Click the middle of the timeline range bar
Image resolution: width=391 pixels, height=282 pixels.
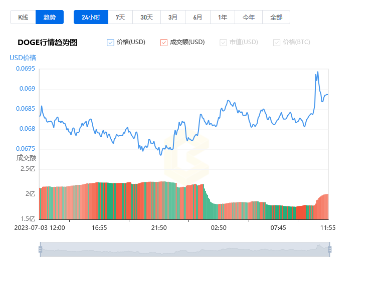(184, 249)
